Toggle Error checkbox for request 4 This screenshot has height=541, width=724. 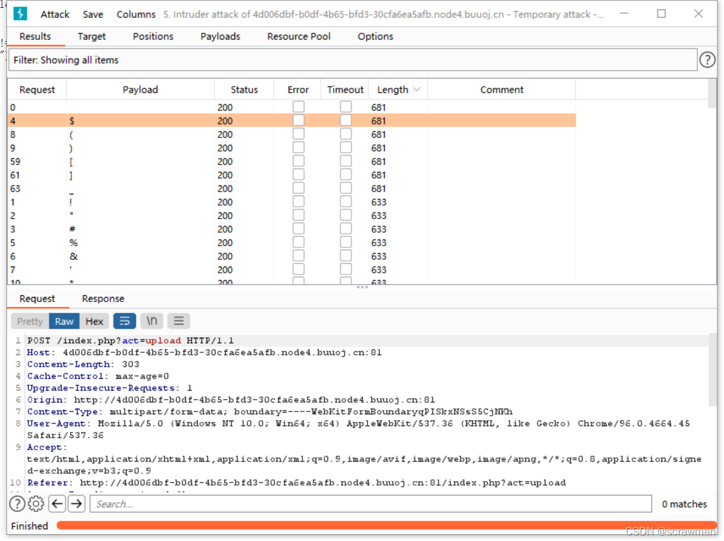point(298,121)
